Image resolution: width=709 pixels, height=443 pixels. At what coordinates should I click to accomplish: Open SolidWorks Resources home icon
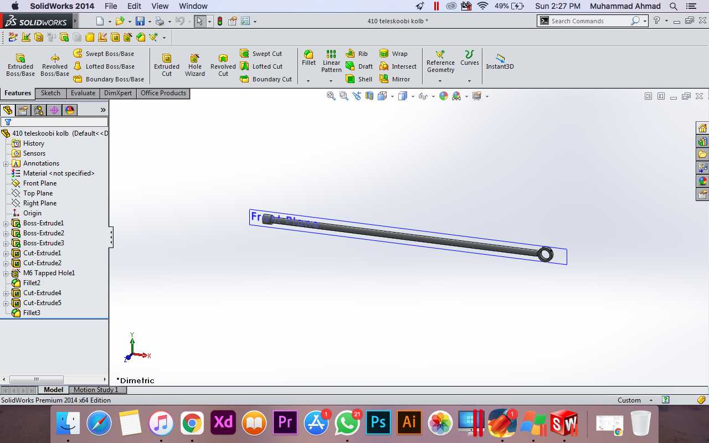point(703,128)
